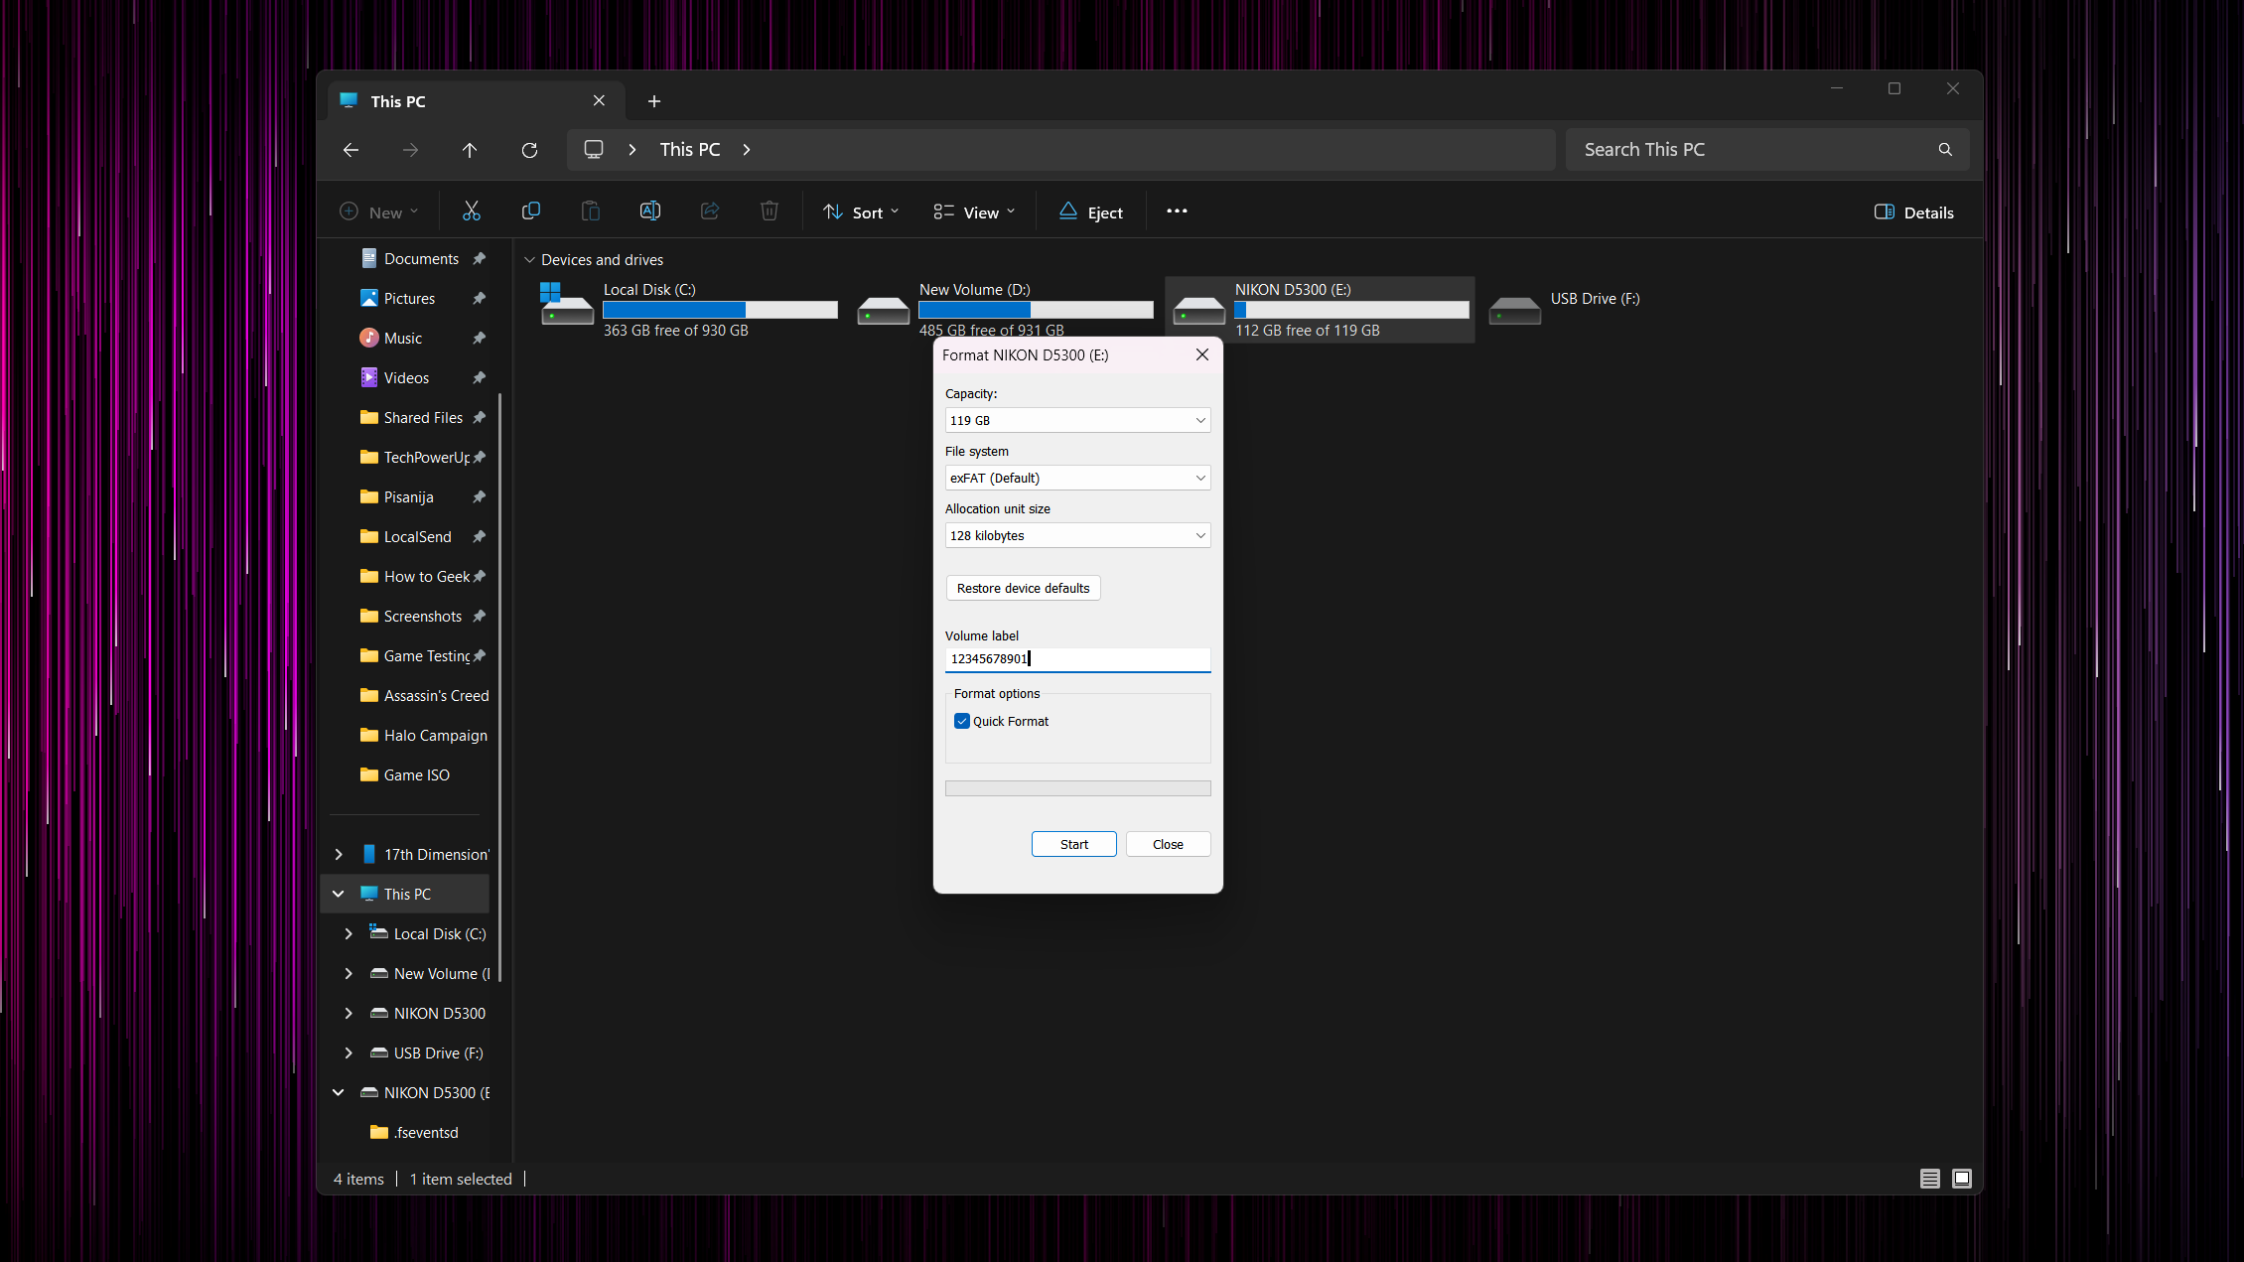Click the Paste clipboard icon
This screenshot has width=2244, height=1262.
(x=591, y=211)
